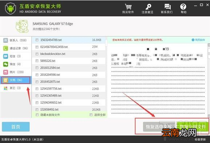
Task: Open the file 15632454789.txt
Action: (51, 40)
